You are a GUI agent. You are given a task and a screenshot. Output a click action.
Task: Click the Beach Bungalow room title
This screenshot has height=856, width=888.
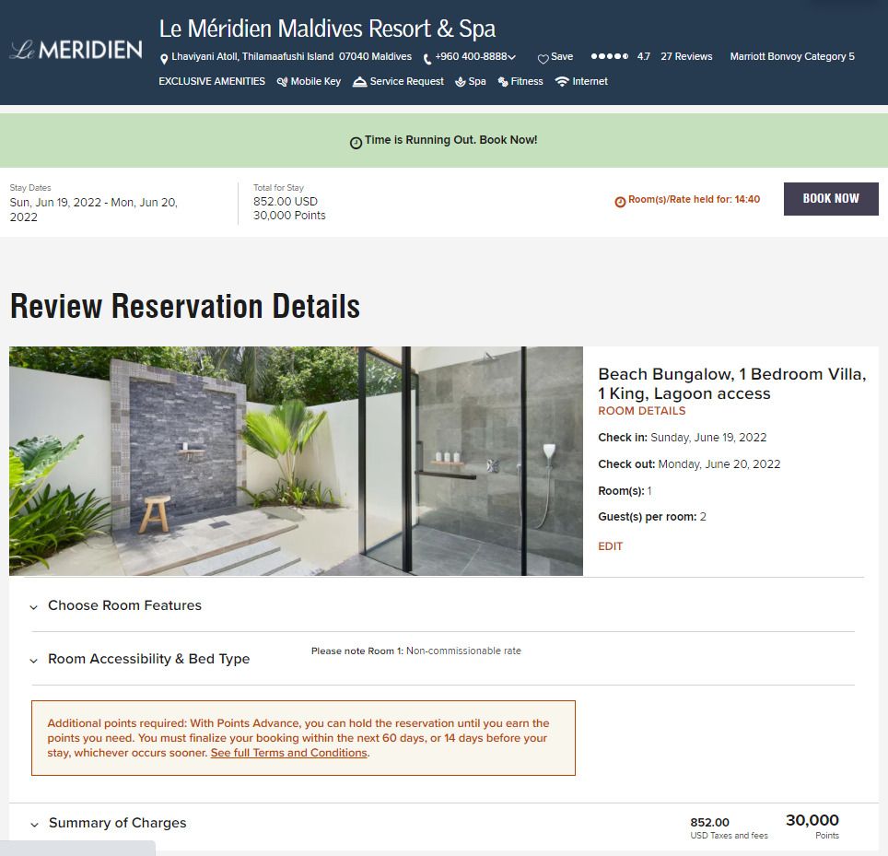click(732, 383)
